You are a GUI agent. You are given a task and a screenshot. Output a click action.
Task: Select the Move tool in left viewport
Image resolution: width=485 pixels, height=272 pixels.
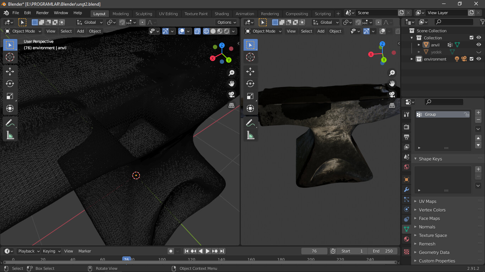10,72
